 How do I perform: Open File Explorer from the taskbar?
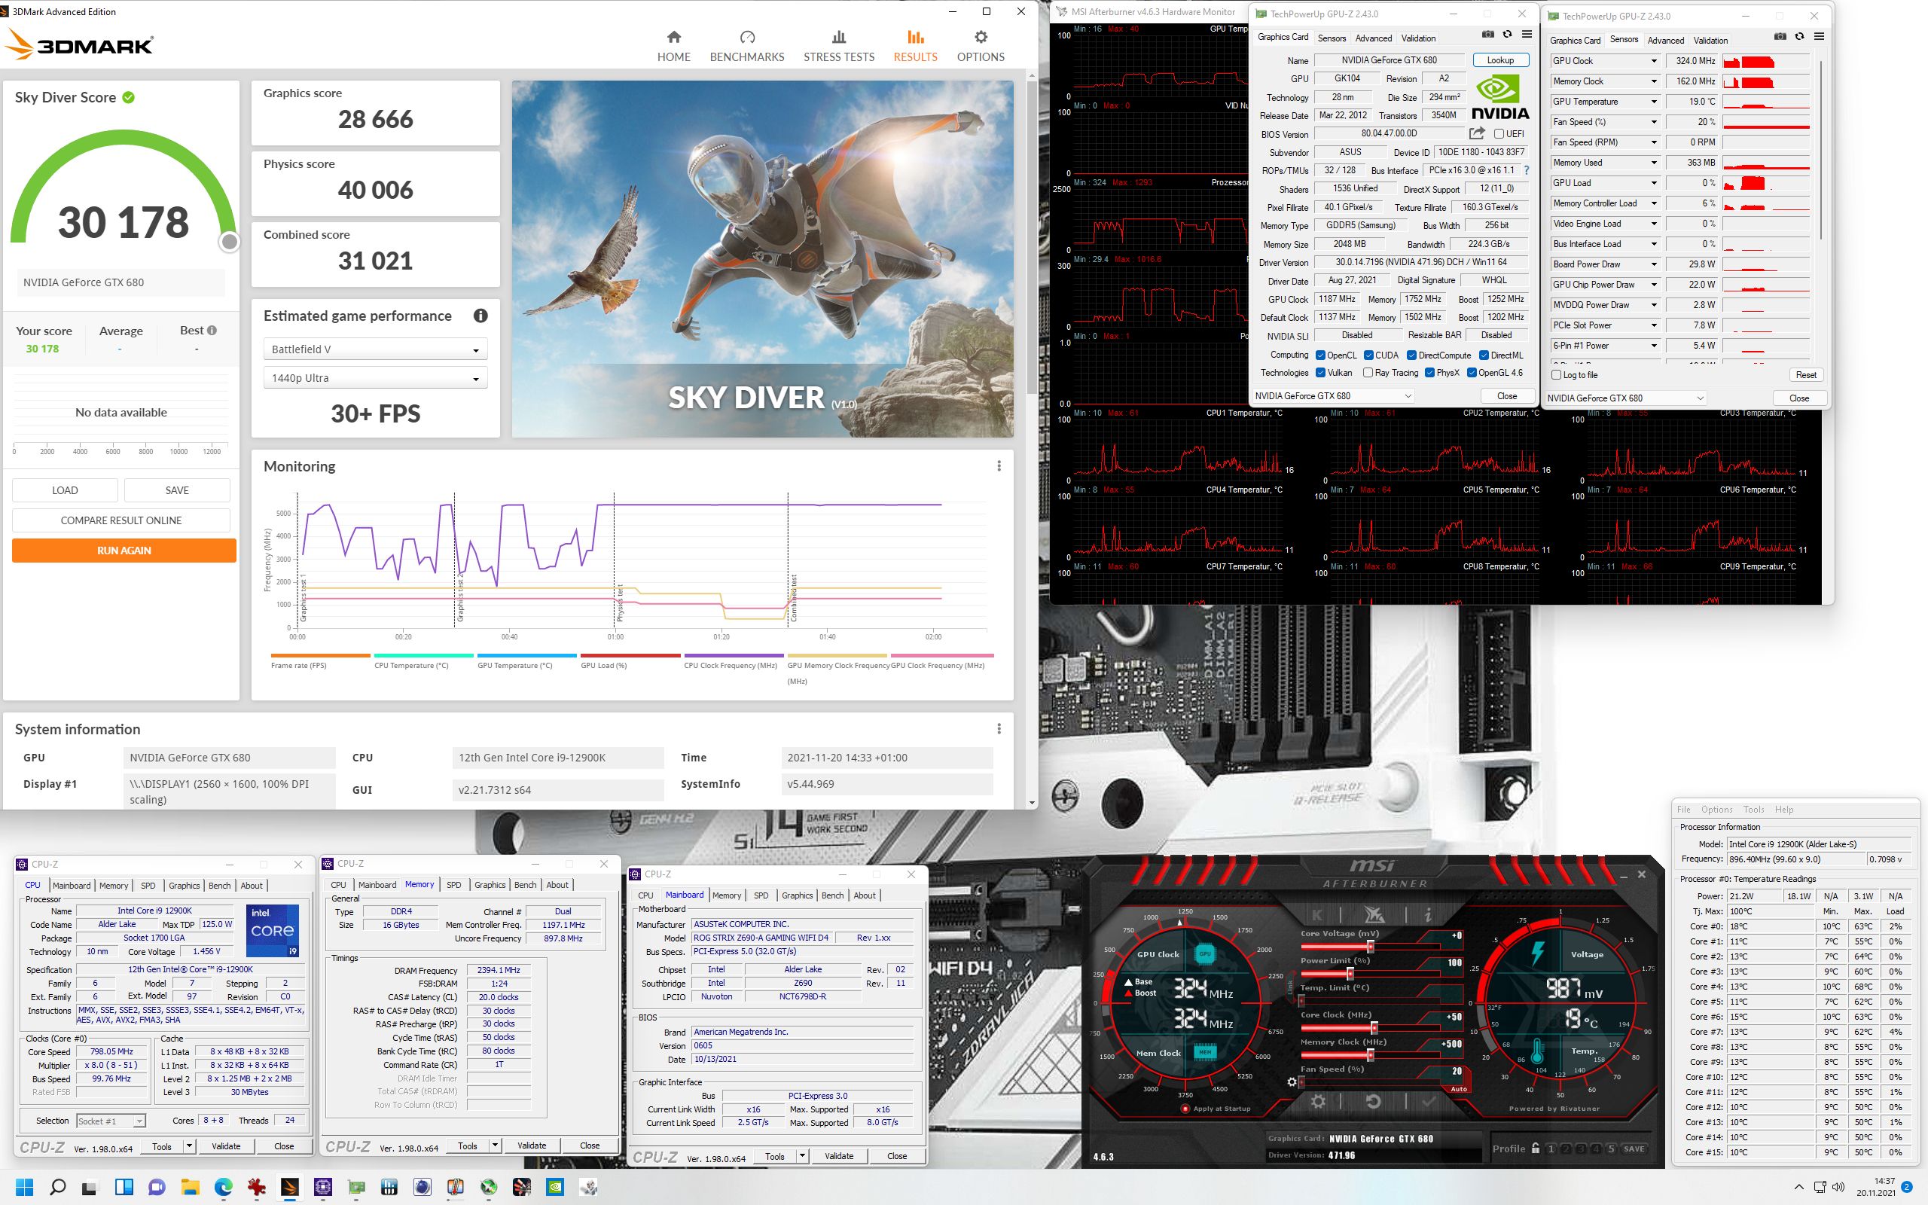coord(190,1188)
